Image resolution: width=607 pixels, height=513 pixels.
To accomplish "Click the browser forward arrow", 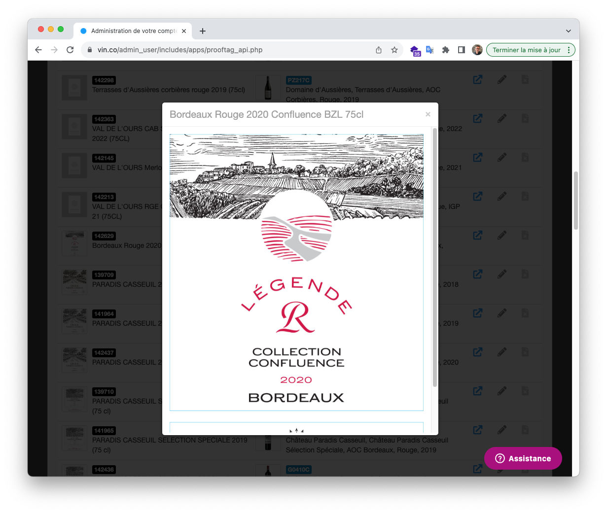I will (54, 50).
